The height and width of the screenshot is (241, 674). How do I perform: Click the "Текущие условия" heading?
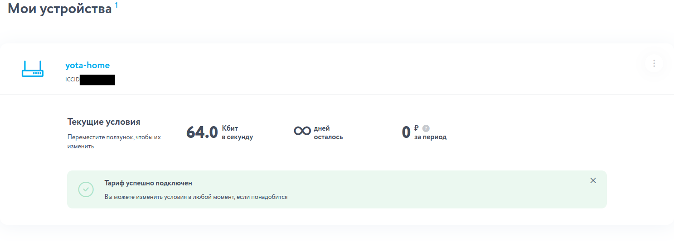[x=104, y=122]
